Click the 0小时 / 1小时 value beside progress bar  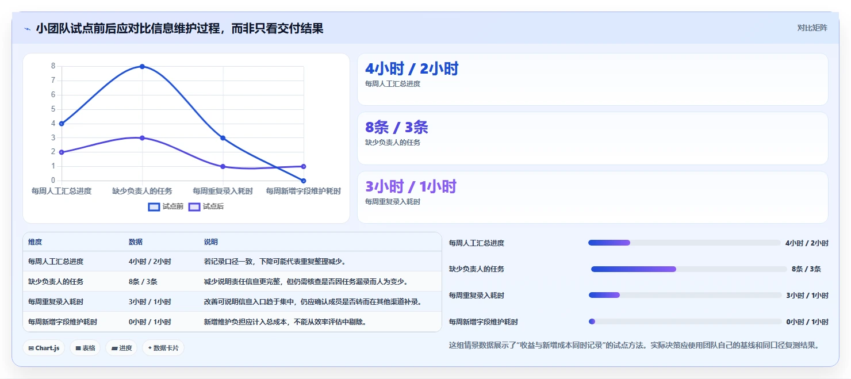(807, 322)
